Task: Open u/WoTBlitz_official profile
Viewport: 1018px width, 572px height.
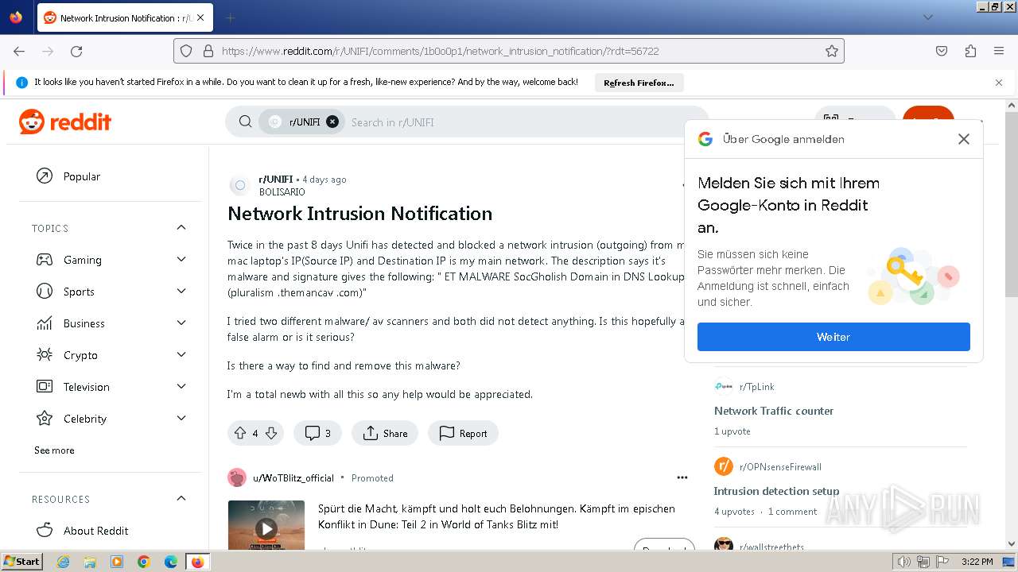Action: coord(293,478)
